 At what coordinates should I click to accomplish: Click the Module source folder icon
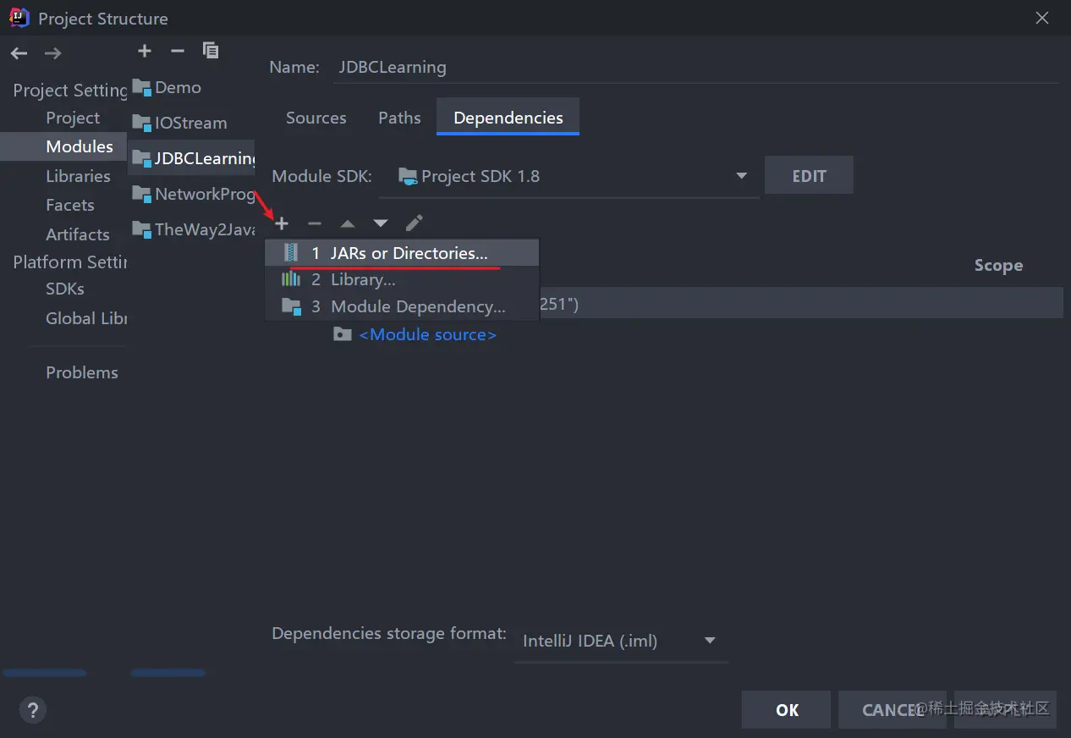coord(342,334)
